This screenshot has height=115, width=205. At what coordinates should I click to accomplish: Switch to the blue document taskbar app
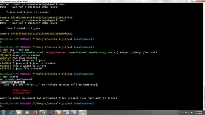(x=67, y=112)
